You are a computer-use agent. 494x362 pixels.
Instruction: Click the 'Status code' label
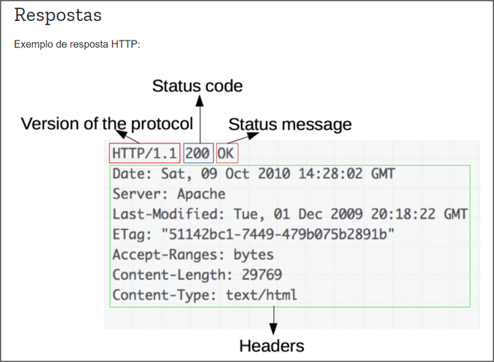pyautogui.click(x=197, y=86)
